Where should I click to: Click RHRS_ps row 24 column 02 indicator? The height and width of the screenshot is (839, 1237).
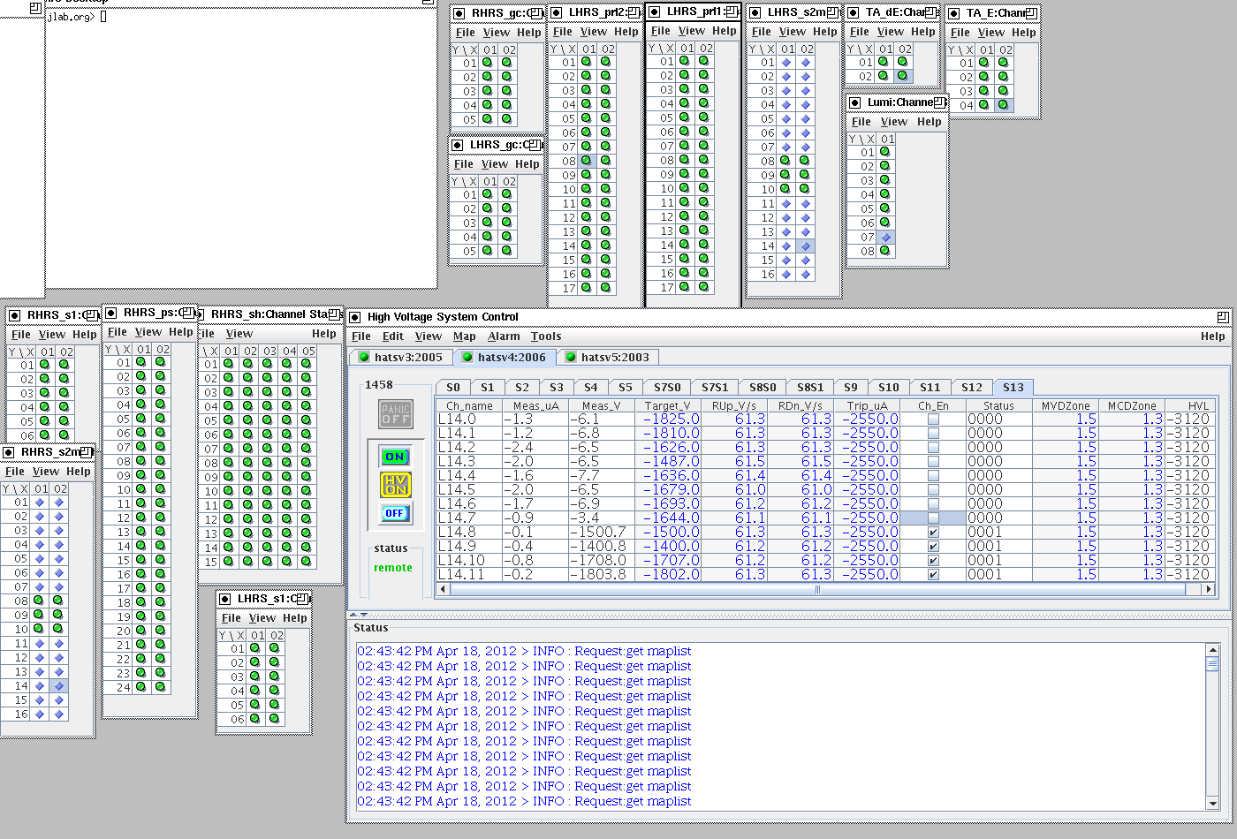pos(161,686)
